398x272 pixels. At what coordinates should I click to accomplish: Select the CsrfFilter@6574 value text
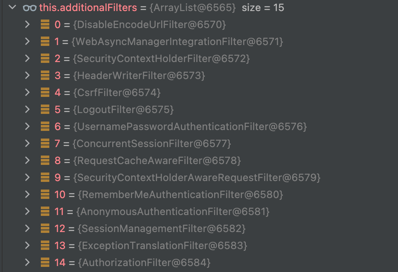click(117, 93)
